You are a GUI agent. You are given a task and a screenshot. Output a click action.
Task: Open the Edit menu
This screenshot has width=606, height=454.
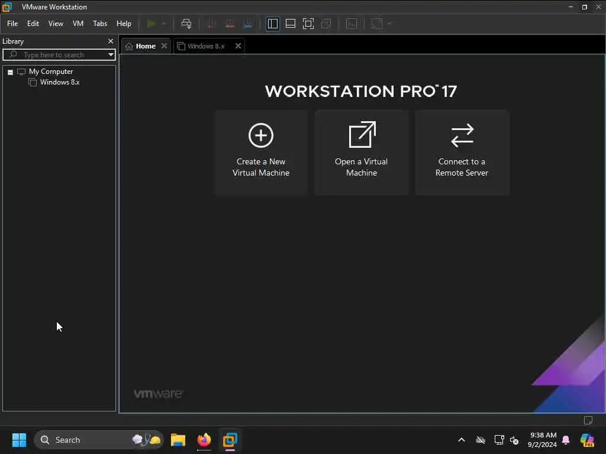click(33, 24)
